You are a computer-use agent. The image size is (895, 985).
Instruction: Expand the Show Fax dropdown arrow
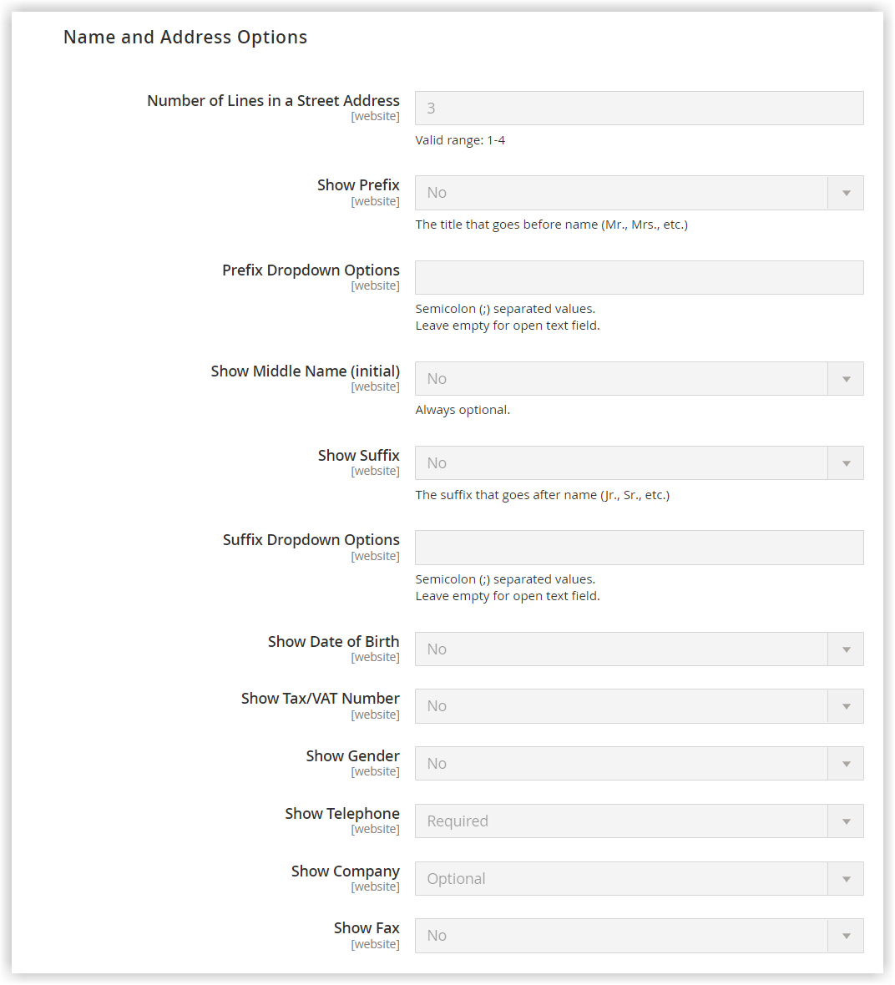846,936
